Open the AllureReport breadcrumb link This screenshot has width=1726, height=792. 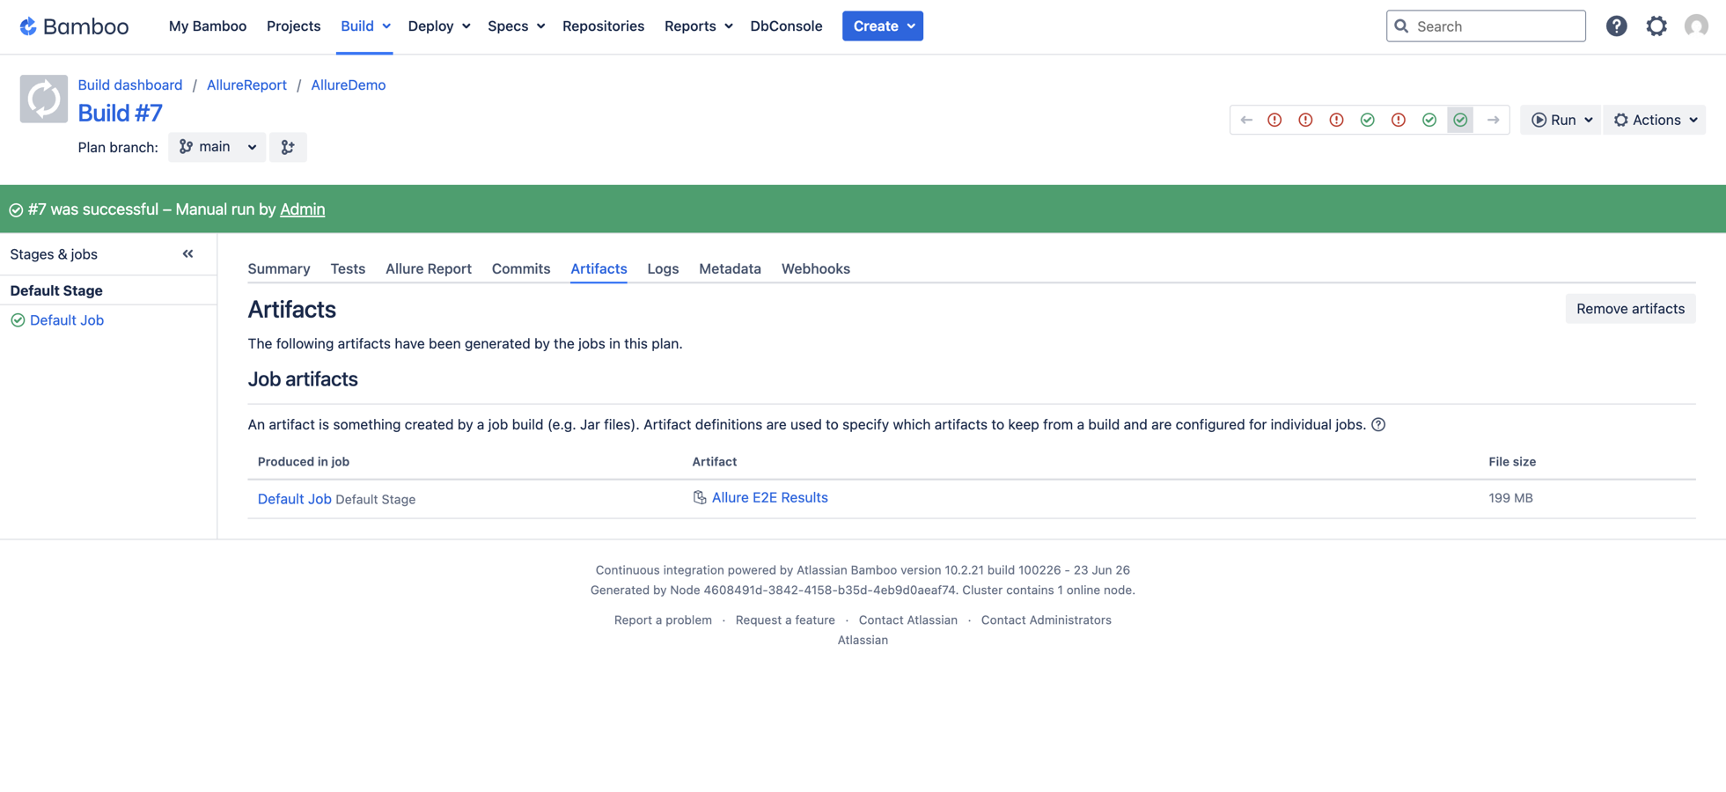point(246,85)
